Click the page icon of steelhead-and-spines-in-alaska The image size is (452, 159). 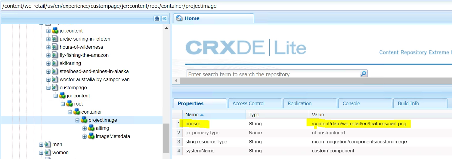click(x=55, y=71)
